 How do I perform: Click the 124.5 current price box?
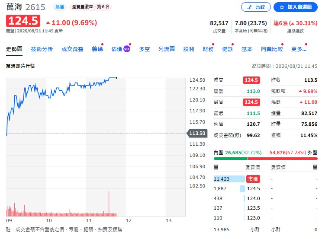pos(23,21)
